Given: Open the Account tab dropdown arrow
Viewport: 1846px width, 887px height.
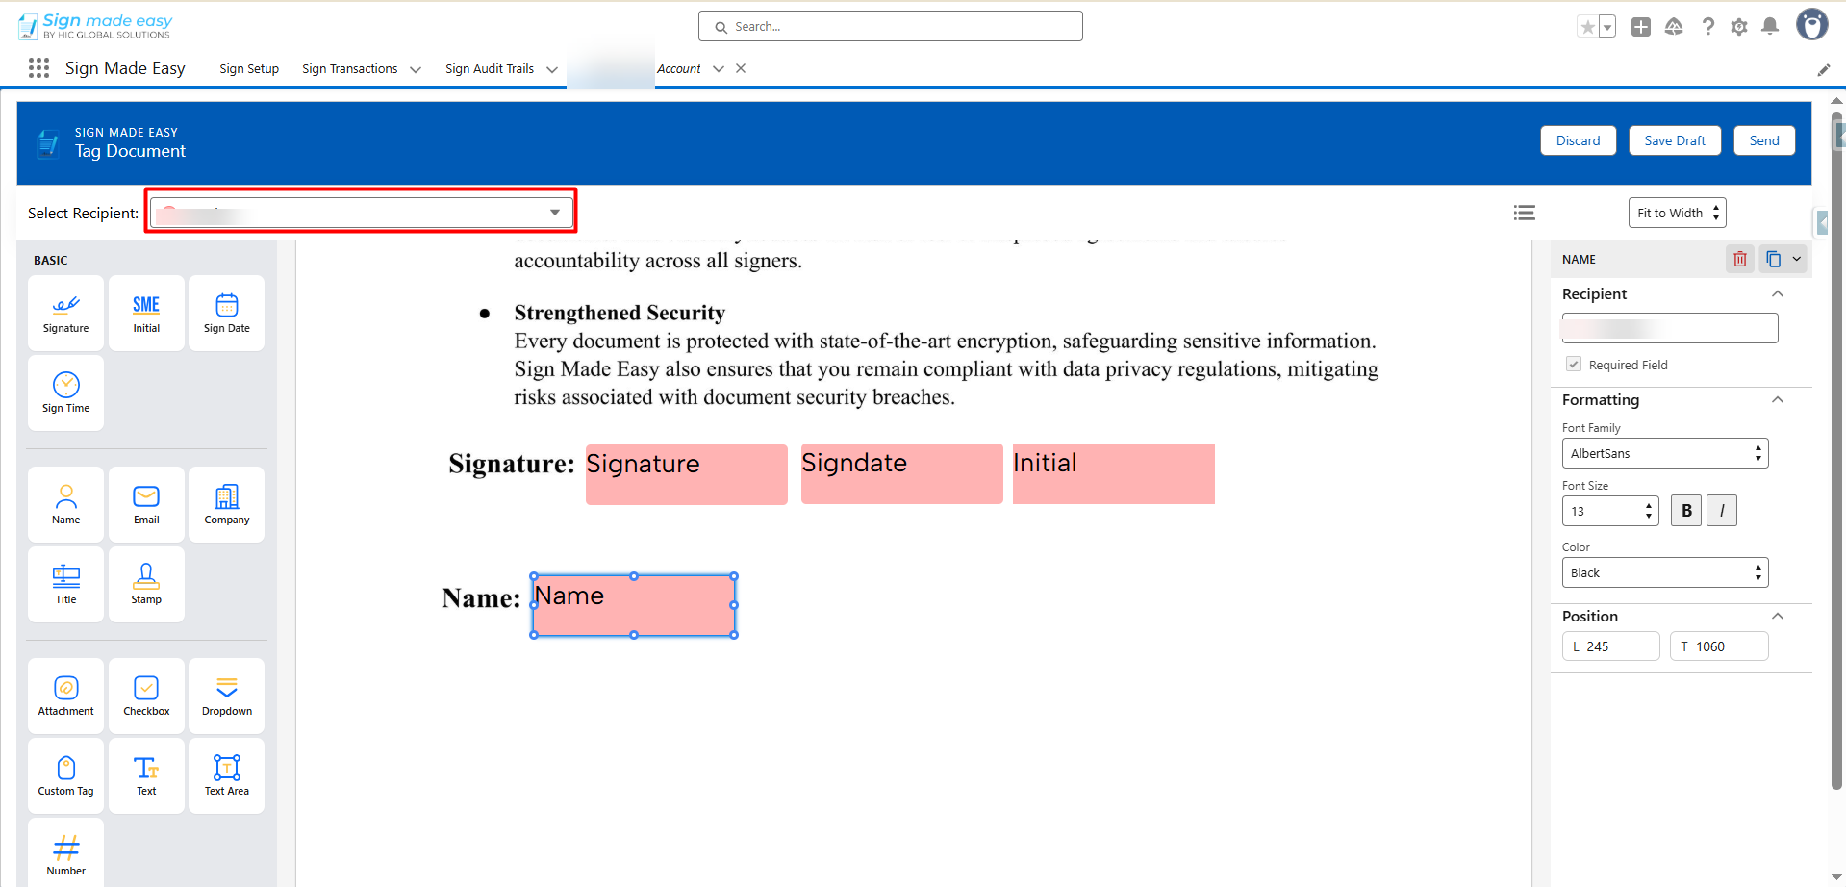Looking at the screenshot, I should (719, 69).
